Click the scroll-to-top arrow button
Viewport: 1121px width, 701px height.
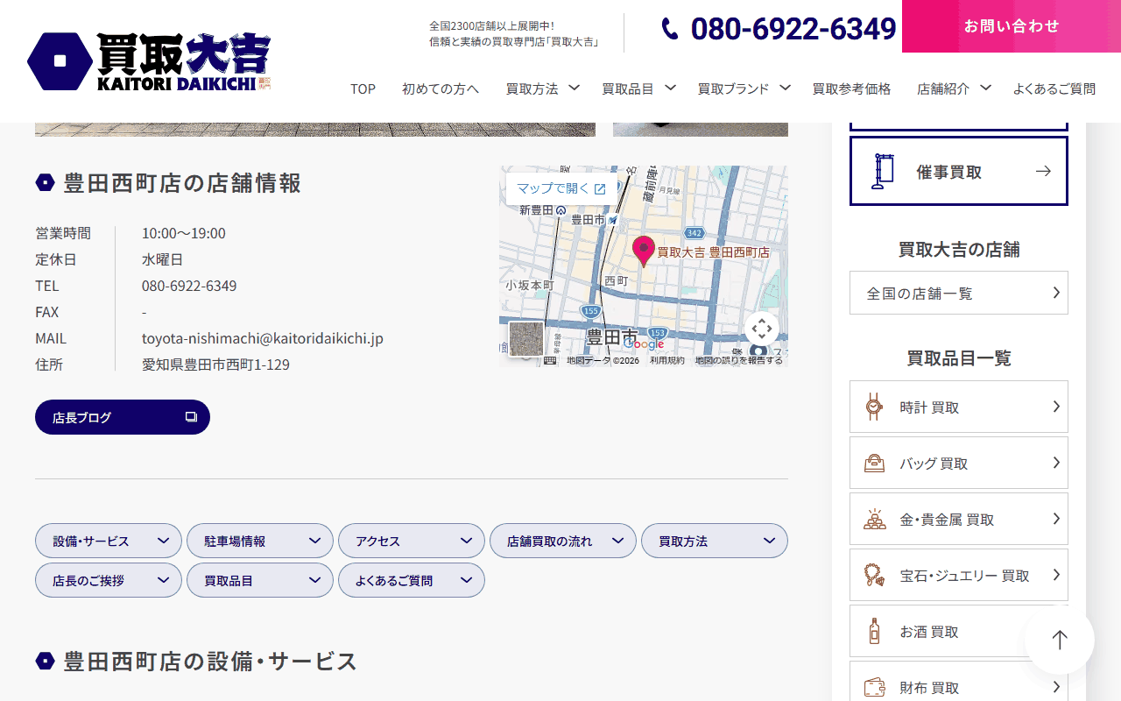(x=1060, y=640)
